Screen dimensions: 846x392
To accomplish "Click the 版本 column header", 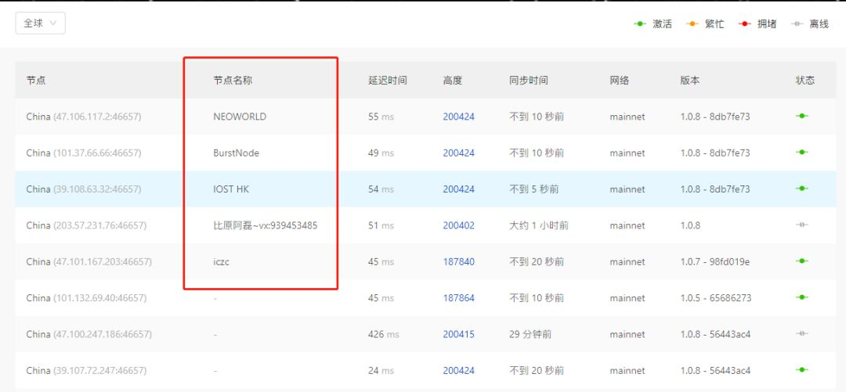I will click(689, 81).
